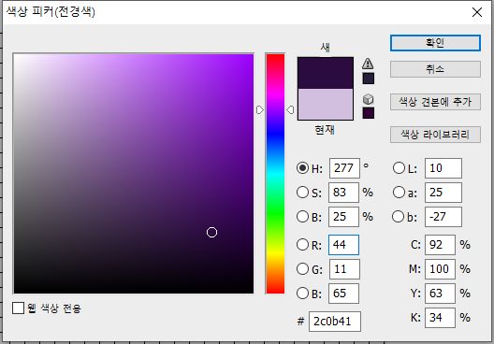Select the L lightness radio button
The height and width of the screenshot is (344, 494).
tap(399, 168)
